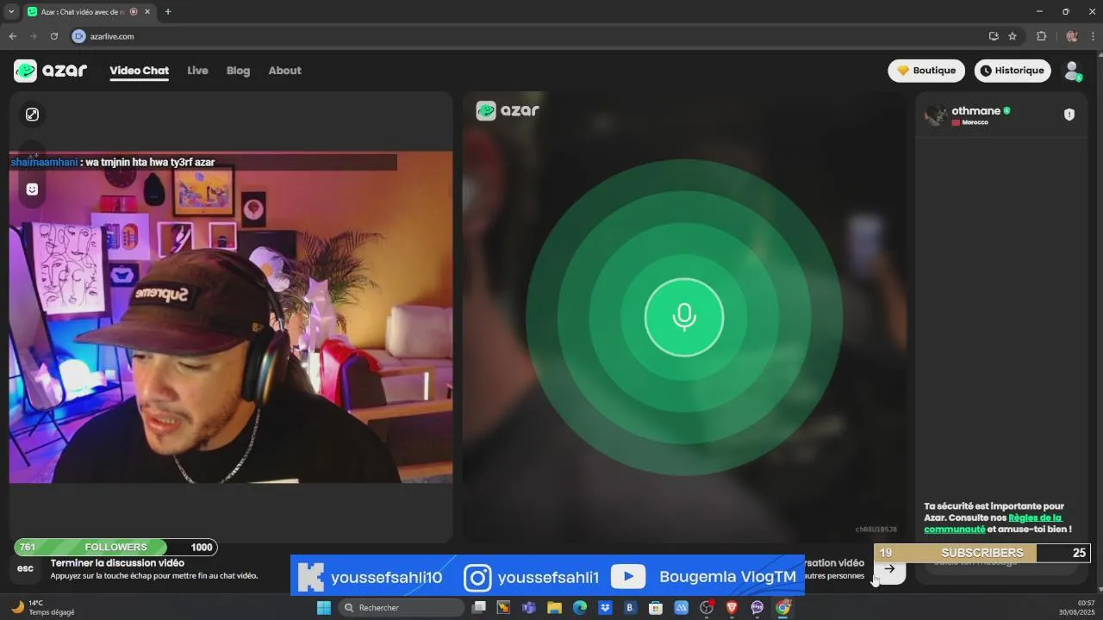The width and height of the screenshot is (1103, 620).
Task: Click the Terminer la discussion vidéo text
Action: (117, 563)
